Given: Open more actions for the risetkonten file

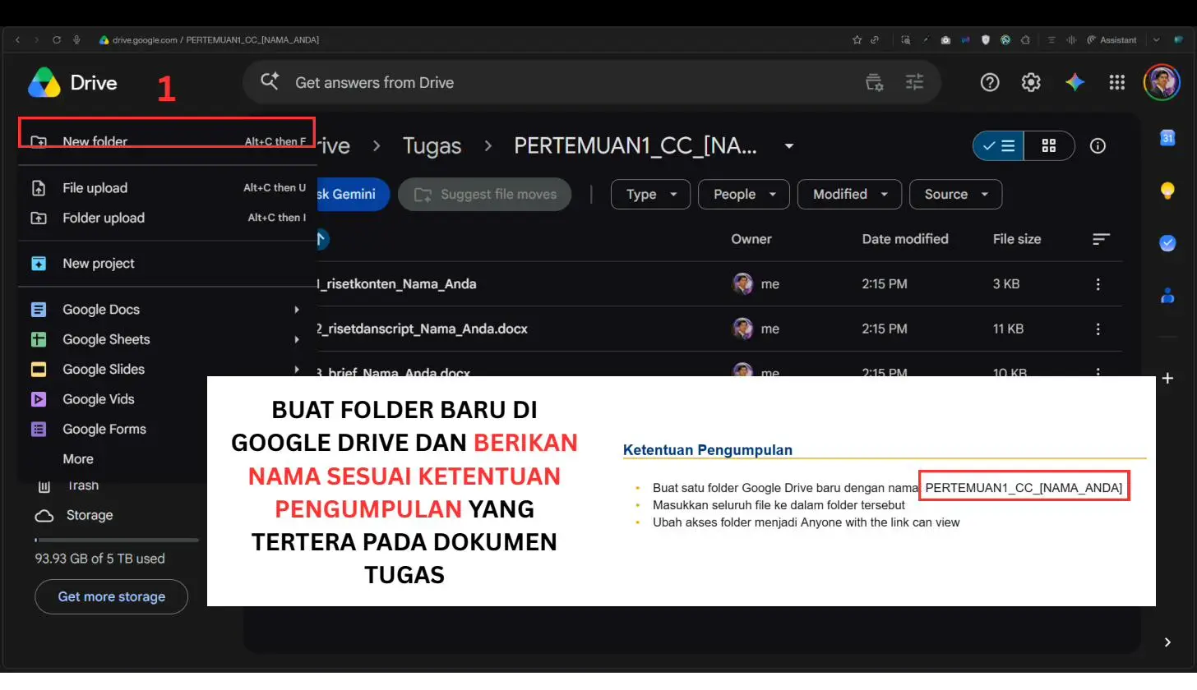Looking at the screenshot, I should (1098, 284).
